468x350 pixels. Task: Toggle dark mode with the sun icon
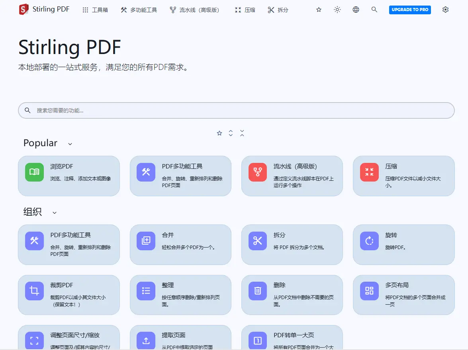[x=337, y=10]
